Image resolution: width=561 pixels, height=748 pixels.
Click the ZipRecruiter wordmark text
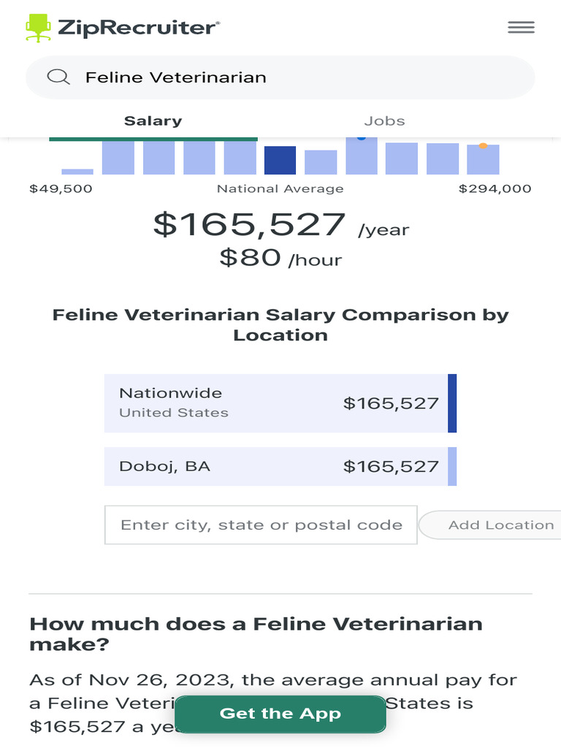pos(137,28)
